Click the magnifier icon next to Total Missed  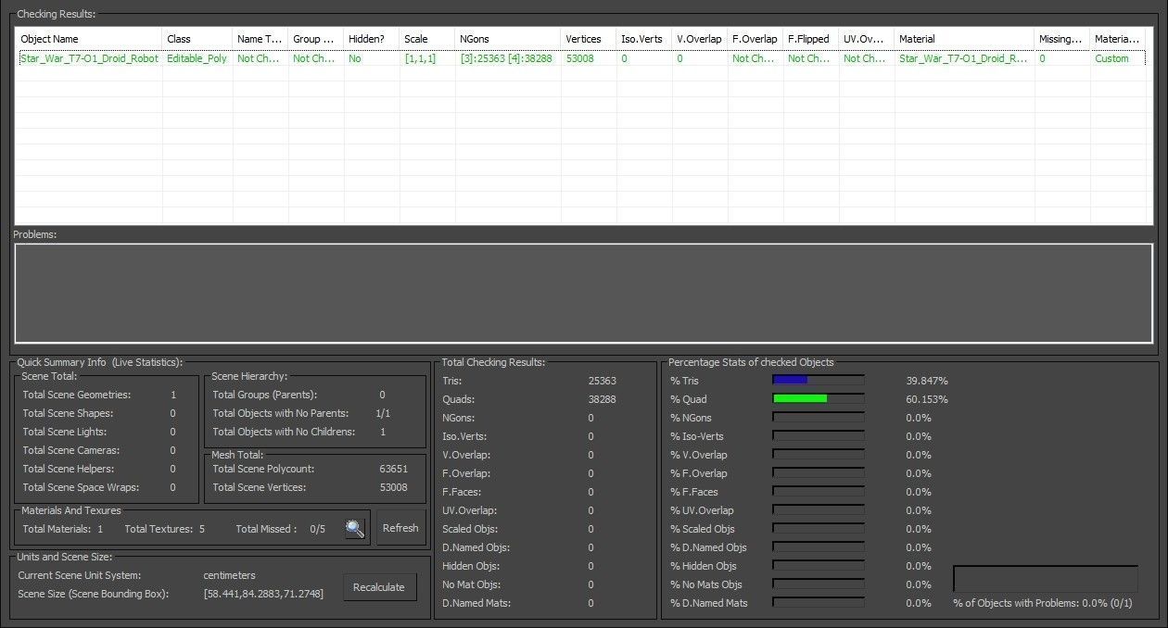click(x=355, y=529)
